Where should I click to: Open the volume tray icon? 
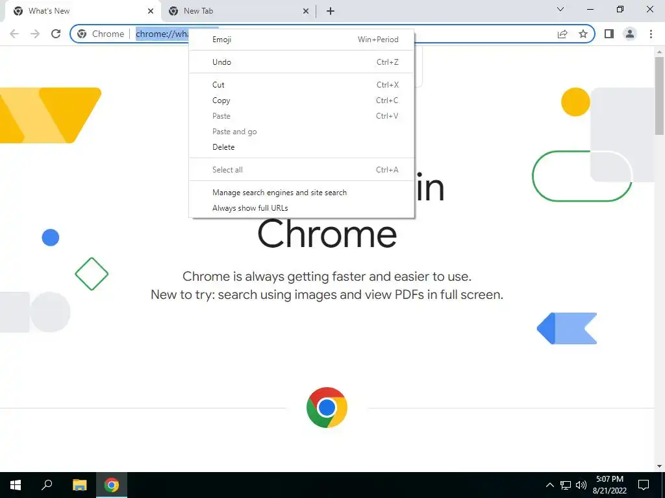tap(581, 485)
